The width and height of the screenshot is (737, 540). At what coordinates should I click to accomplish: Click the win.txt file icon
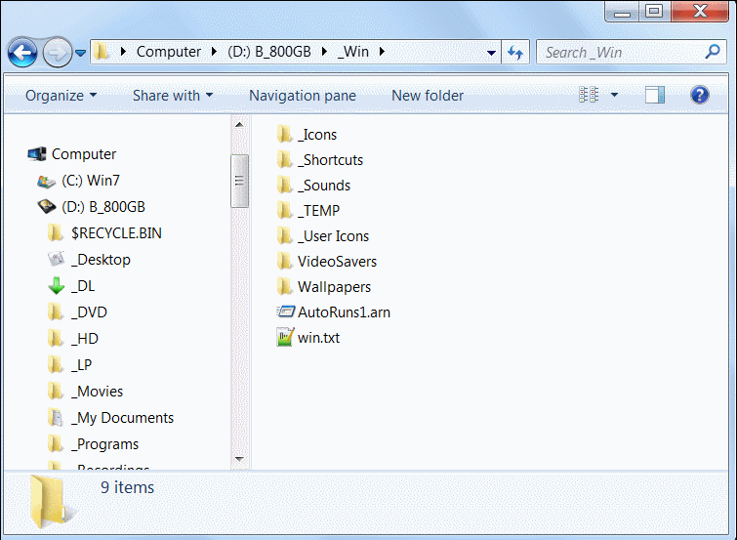pyautogui.click(x=285, y=337)
